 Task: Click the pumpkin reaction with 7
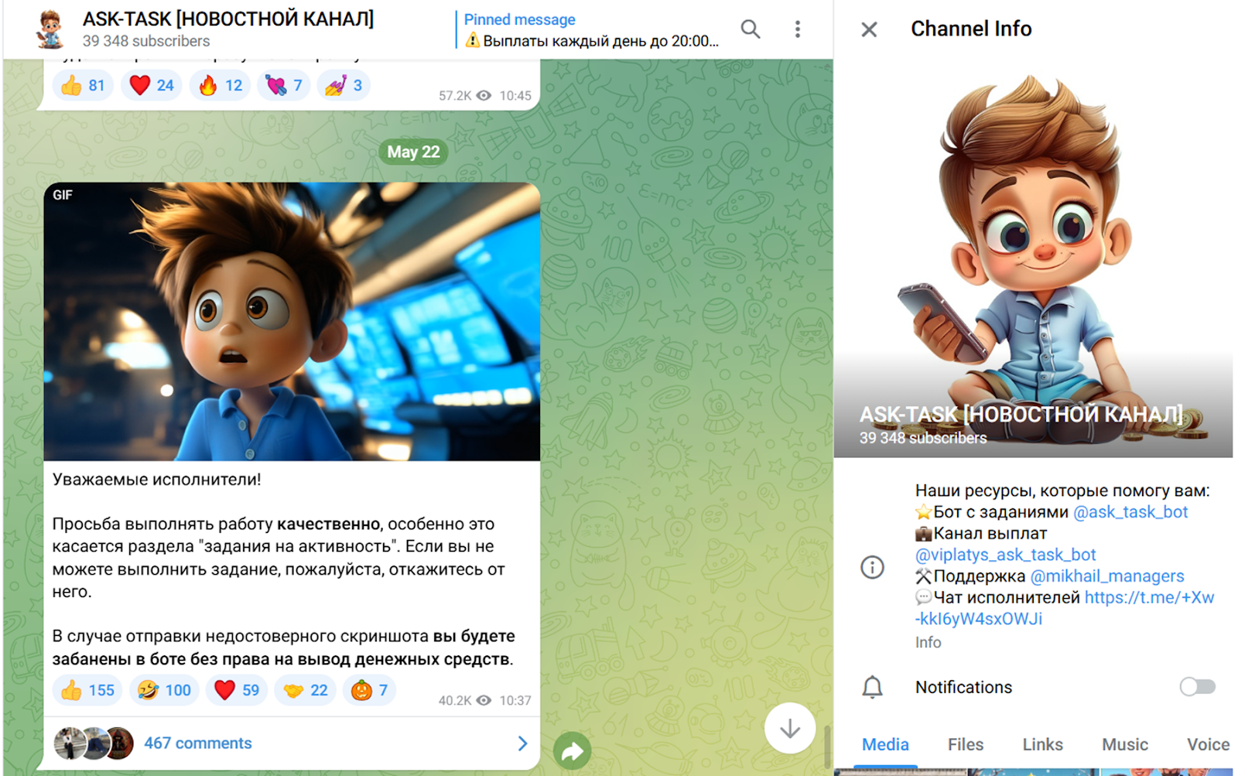(369, 690)
